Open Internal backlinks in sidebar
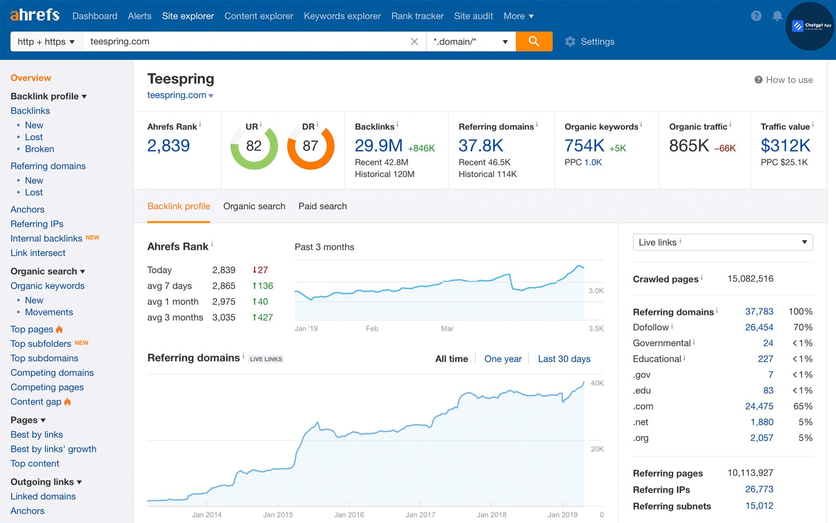Screen dimensions: 836x523 [x=46, y=239]
